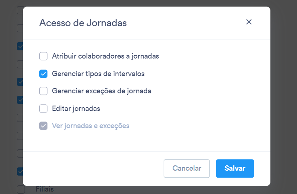Click the Gerenciar tipos de intervalos label text

point(98,74)
